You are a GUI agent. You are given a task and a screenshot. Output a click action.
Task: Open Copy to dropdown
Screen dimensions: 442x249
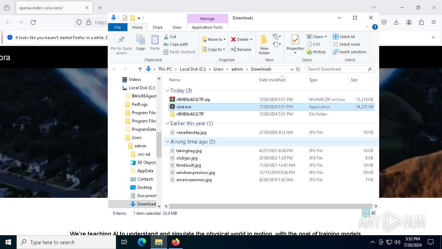[x=213, y=49]
